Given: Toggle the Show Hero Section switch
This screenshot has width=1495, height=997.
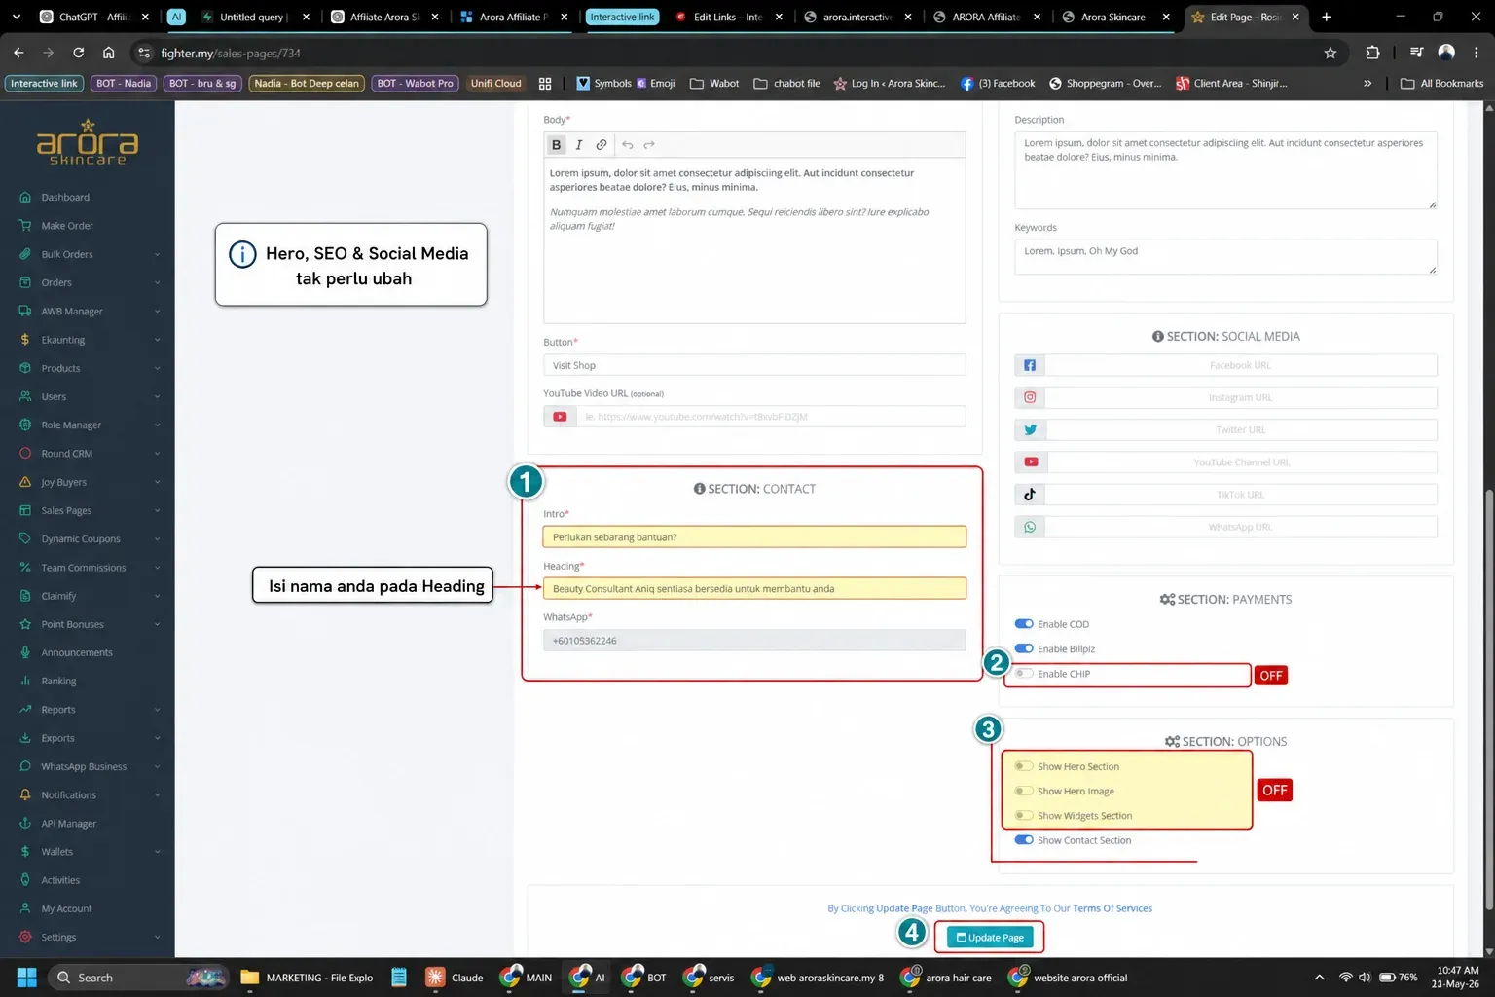Looking at the screenshot, I should pyautogui.click(x=1024, y=766).
